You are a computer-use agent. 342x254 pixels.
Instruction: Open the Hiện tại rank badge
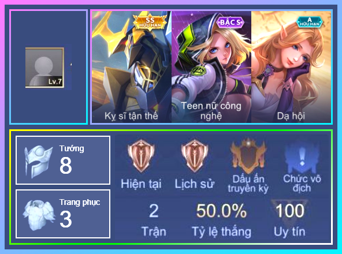pos(141,155)
